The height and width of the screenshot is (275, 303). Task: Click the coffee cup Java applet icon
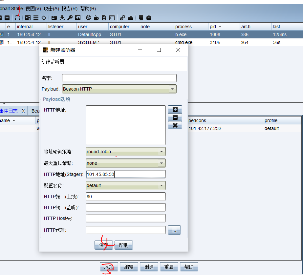96,18
